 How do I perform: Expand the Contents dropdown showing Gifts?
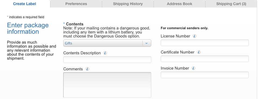tap(107, 43)
